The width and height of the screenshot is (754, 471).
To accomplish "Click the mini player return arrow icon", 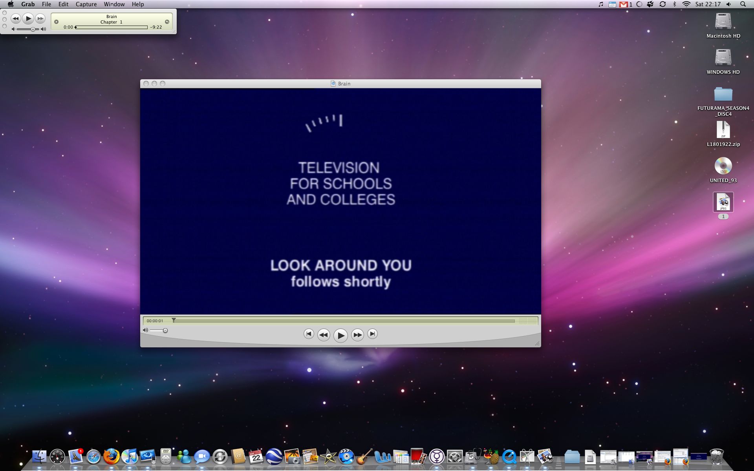I will pyautogui.click(x=167, y=22).
